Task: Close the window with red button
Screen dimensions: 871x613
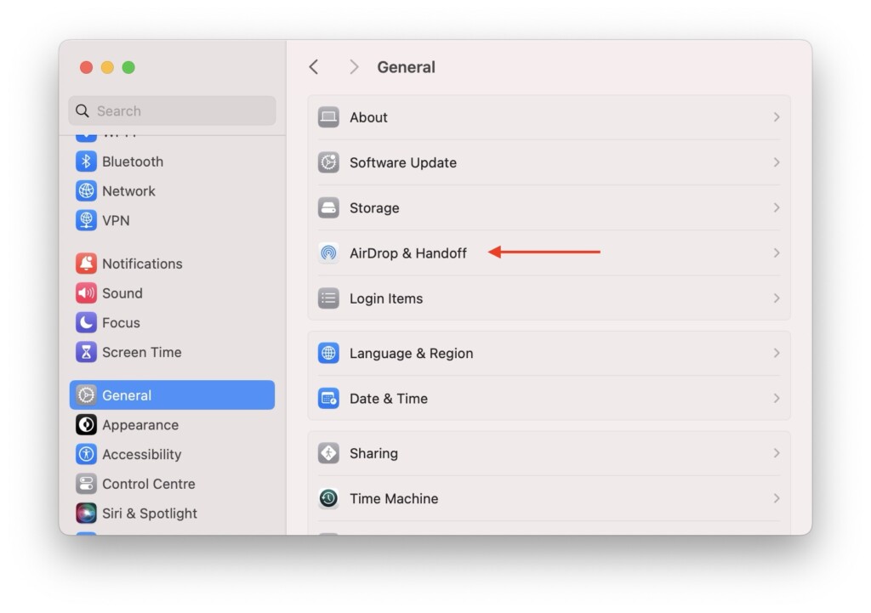Action: (86, 67)
